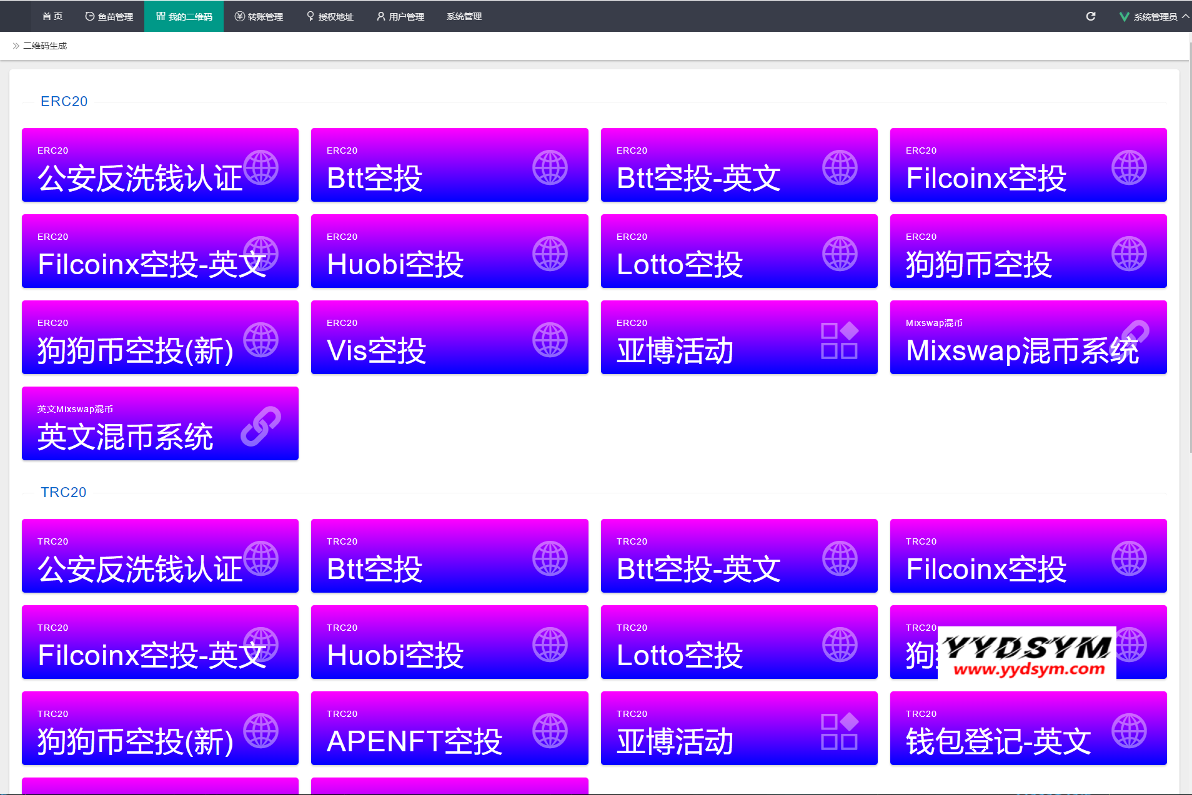Image resolution: width=1192 pixels, height=795 pixels.
Task: Click the chain-link icon on 英文混币系统 card
Action: click(x=261, y=426)
